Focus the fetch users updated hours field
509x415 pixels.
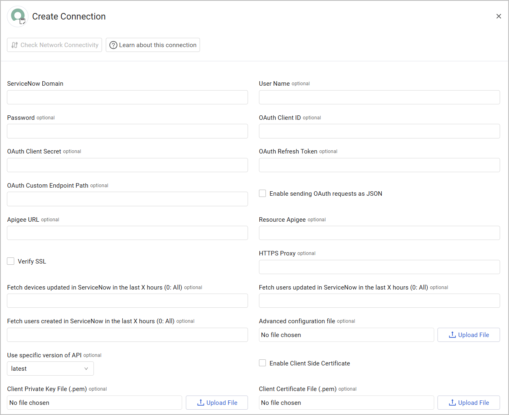(x=379, y=301)
